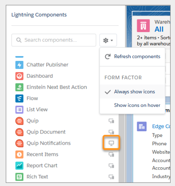
Task: Click form factor icon beside Quip
Action: [111, 121]
